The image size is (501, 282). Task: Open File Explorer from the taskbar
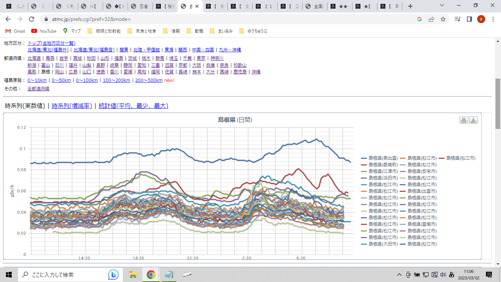[133, 274]
